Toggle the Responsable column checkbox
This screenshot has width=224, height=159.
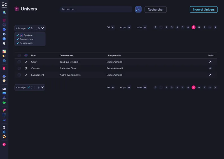(x=18, y=43)
